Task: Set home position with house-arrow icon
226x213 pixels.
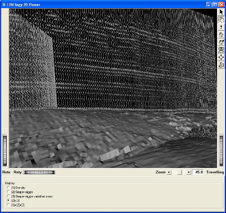Action: (x=221, y=42)
